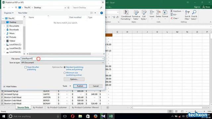The height and width of the screenshot is (119, 212).
Task: Open the Save as type dropdown
Action: point(103,62)
